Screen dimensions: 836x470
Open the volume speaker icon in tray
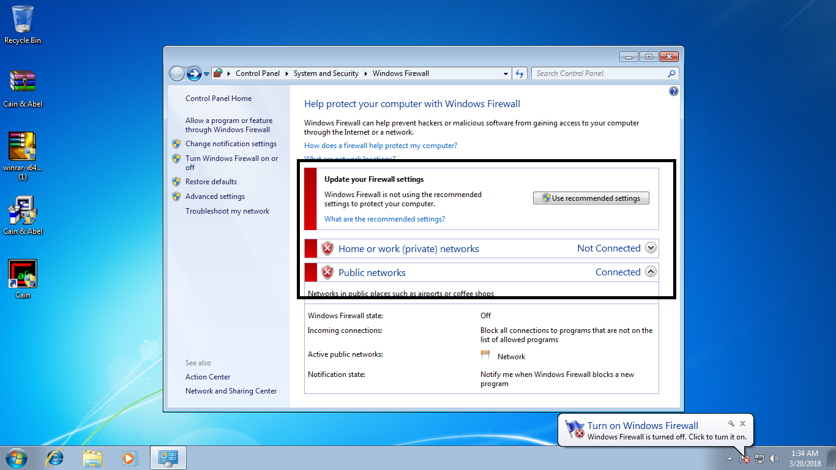(774, 458)
